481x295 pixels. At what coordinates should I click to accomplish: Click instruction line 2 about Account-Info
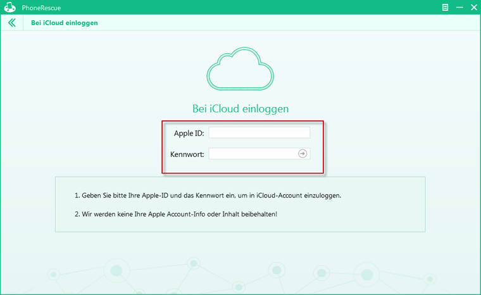(176, 214)
